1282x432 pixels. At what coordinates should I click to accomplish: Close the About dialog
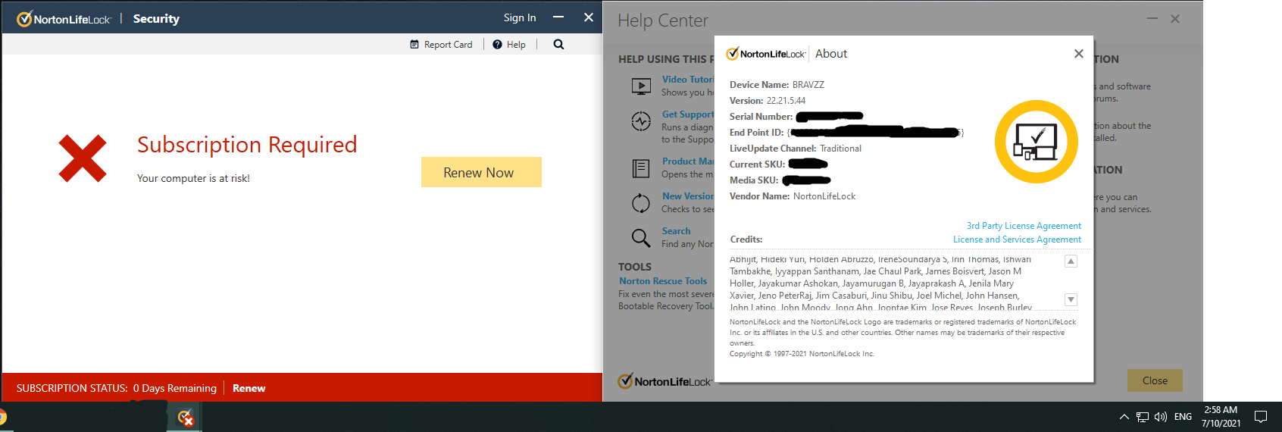coord(1079,54)
